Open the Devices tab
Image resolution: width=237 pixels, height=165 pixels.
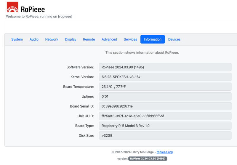pos(174,39)
